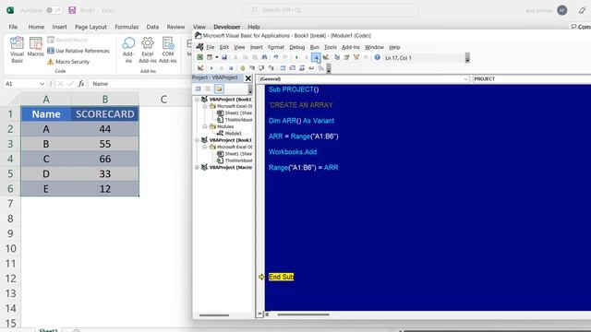This screenshot has height=332, width=591.
Task: Collapse the Modules folder in Project tree
Action: click(205, 126)
